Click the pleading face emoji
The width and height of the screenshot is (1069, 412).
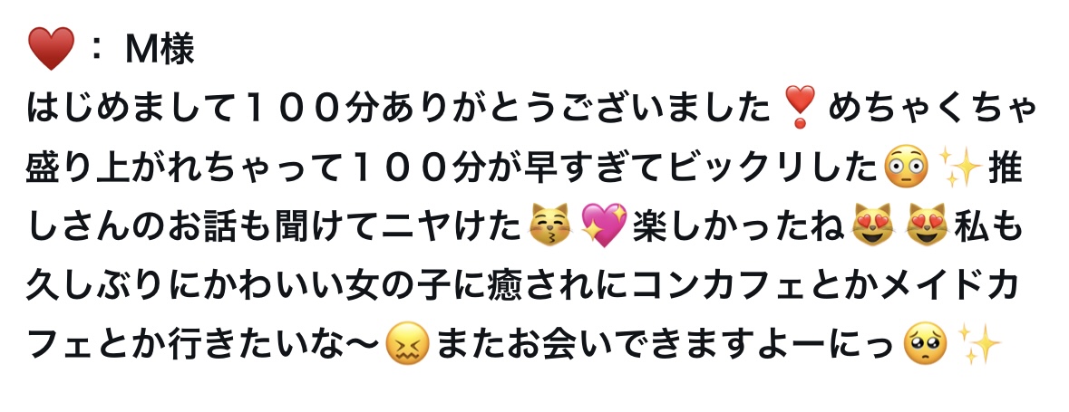point(925,343)
